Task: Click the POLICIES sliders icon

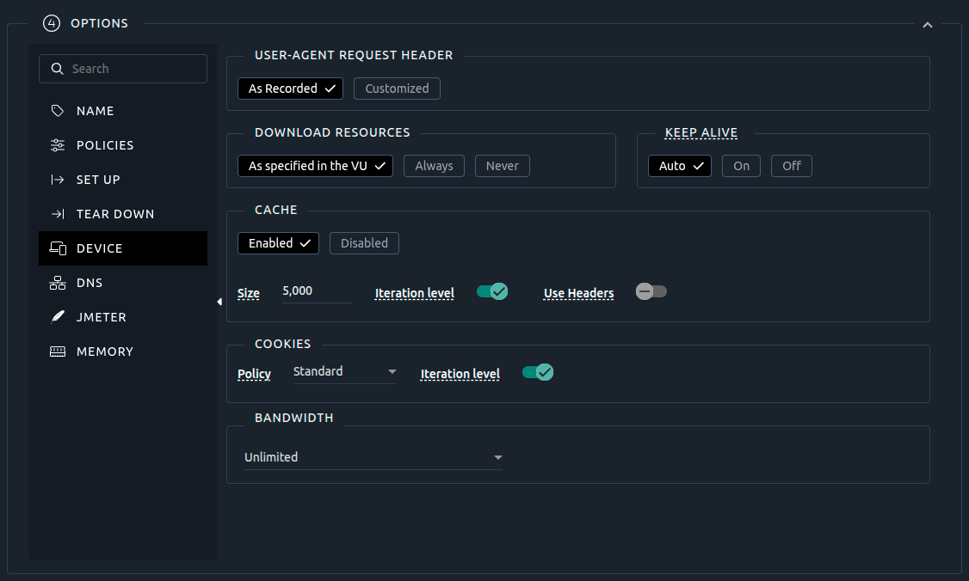Action: (58, 145)
